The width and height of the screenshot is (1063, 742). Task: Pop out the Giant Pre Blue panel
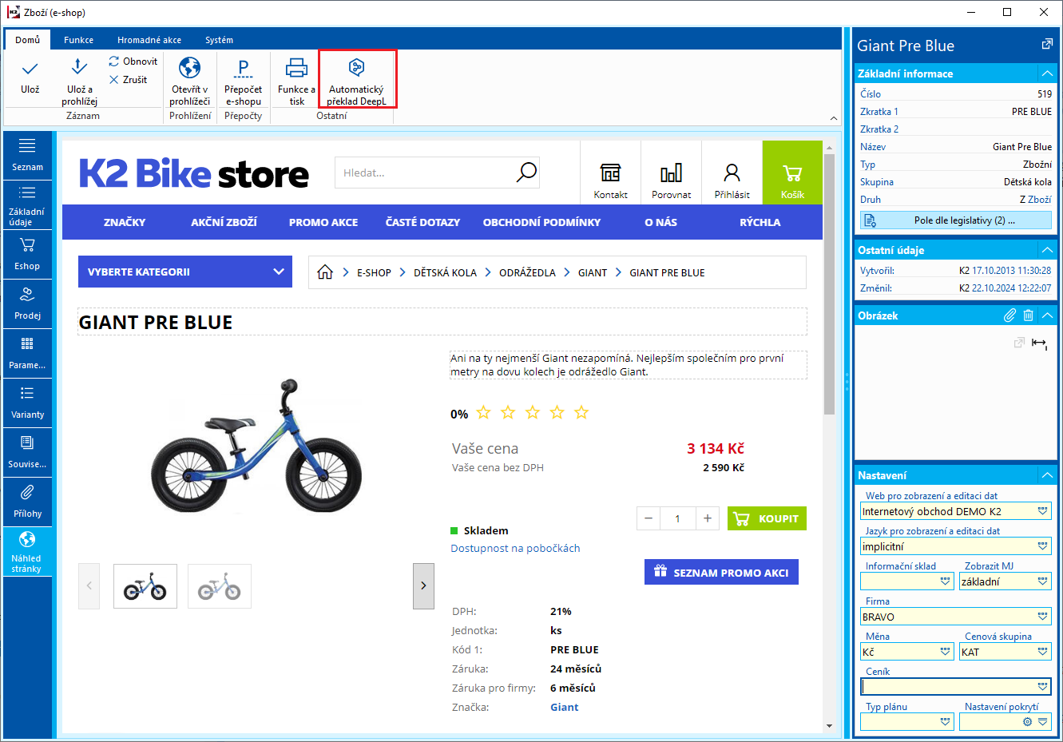coord(1047,45)
